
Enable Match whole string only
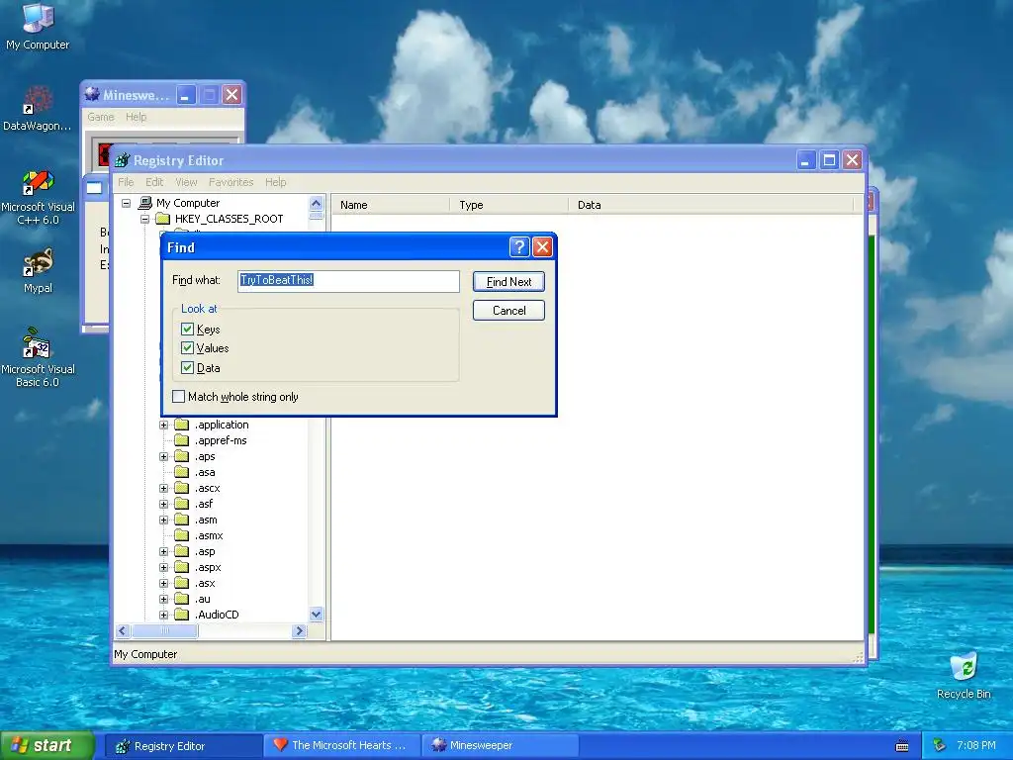click(x=178, y=396)
